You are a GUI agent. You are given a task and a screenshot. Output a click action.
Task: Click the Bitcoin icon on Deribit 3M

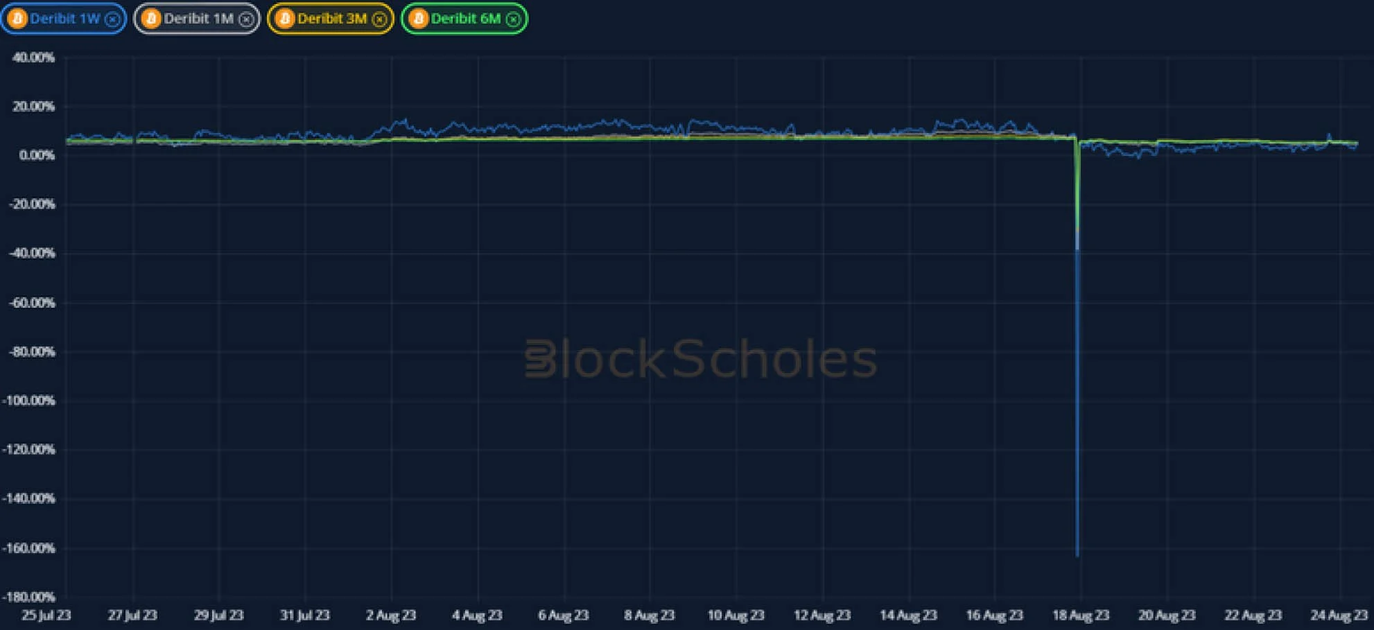285,19
